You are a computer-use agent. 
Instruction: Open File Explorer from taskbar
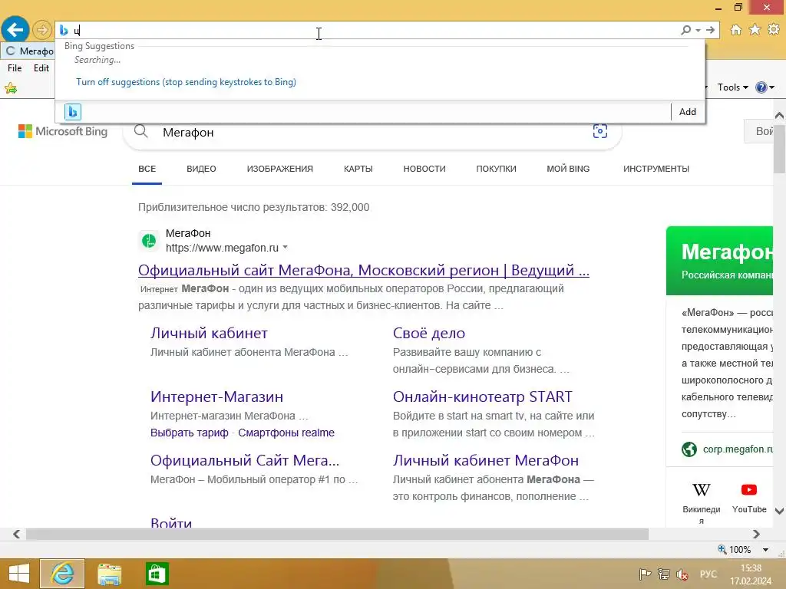coord(109,574)
